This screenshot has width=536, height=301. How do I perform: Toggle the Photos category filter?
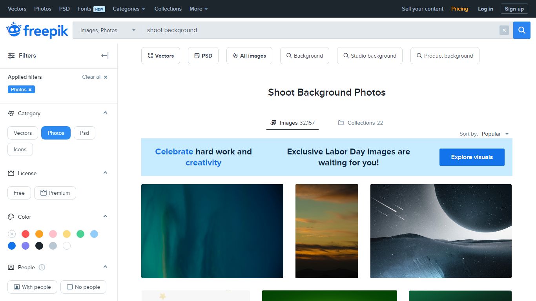tap(56, 133)
